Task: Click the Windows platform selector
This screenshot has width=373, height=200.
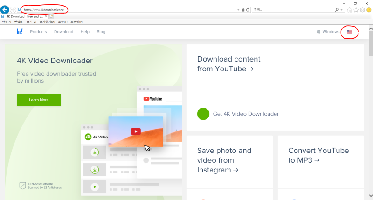Action: (x=328, y=32)
